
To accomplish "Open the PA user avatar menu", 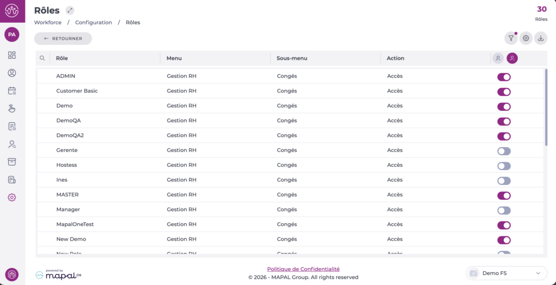I will pyautogui.click(x=12, y=34).
